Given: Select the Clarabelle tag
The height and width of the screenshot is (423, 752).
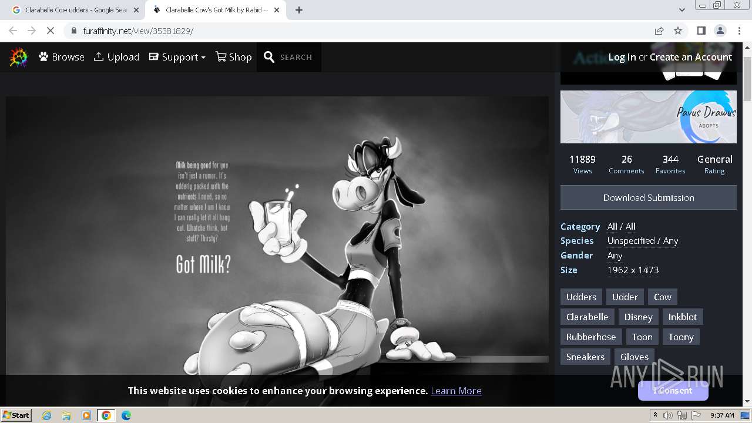Looking at the screenshot, I should click(587, 317).
